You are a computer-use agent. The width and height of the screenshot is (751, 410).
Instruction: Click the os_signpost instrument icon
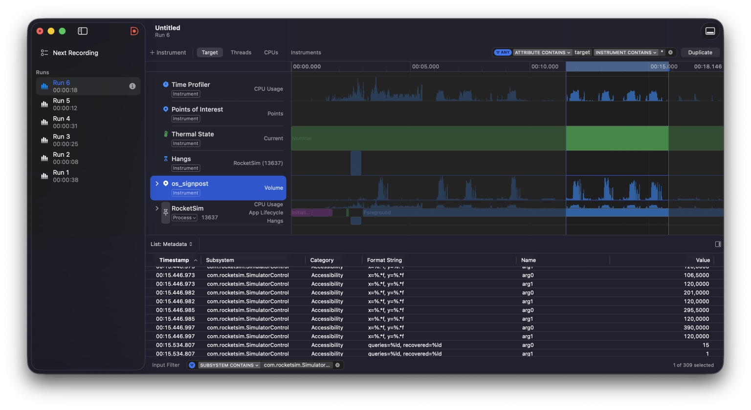pos(166,184)
